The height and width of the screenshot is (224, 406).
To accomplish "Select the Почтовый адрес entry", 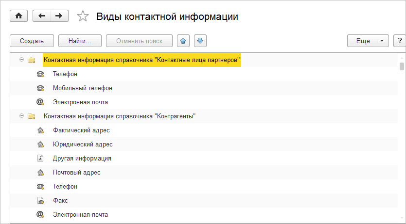I will click(76, 172).
